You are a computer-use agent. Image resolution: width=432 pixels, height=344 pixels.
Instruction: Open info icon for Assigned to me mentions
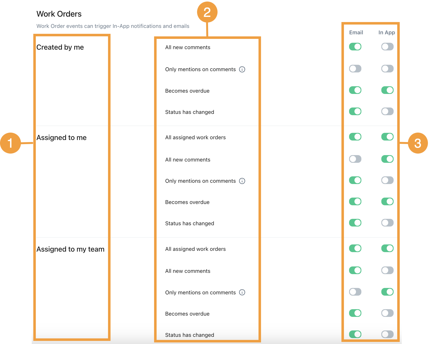point(242,181)
